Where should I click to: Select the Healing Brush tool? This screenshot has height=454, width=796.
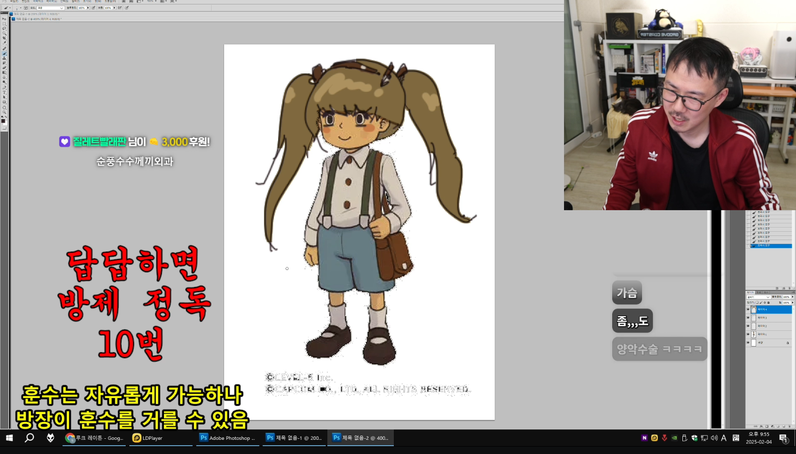[x=4, y=49]
